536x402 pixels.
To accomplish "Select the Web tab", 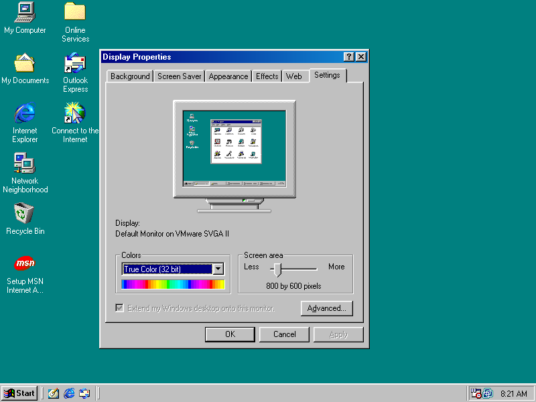I will 294,76.
